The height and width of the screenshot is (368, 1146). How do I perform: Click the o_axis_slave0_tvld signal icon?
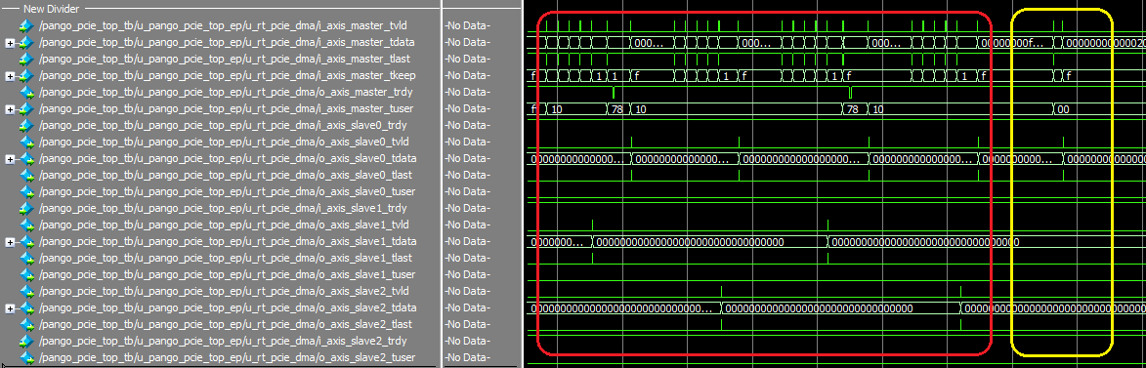[x=27, y=142]
